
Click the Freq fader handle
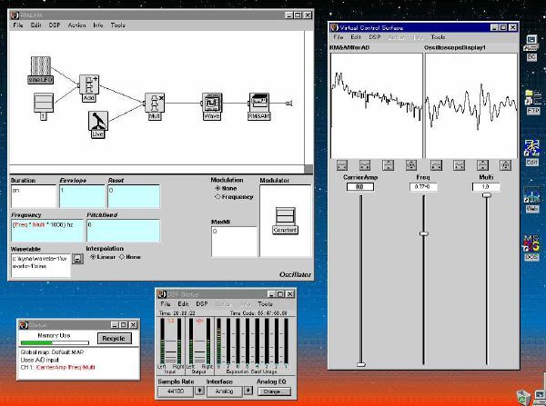pyautogui.click(x=423, y=233)
